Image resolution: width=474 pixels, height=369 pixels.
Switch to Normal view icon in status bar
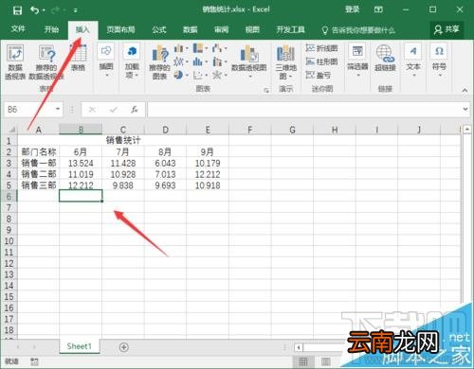pyautogui.click(x=303, y=361)
